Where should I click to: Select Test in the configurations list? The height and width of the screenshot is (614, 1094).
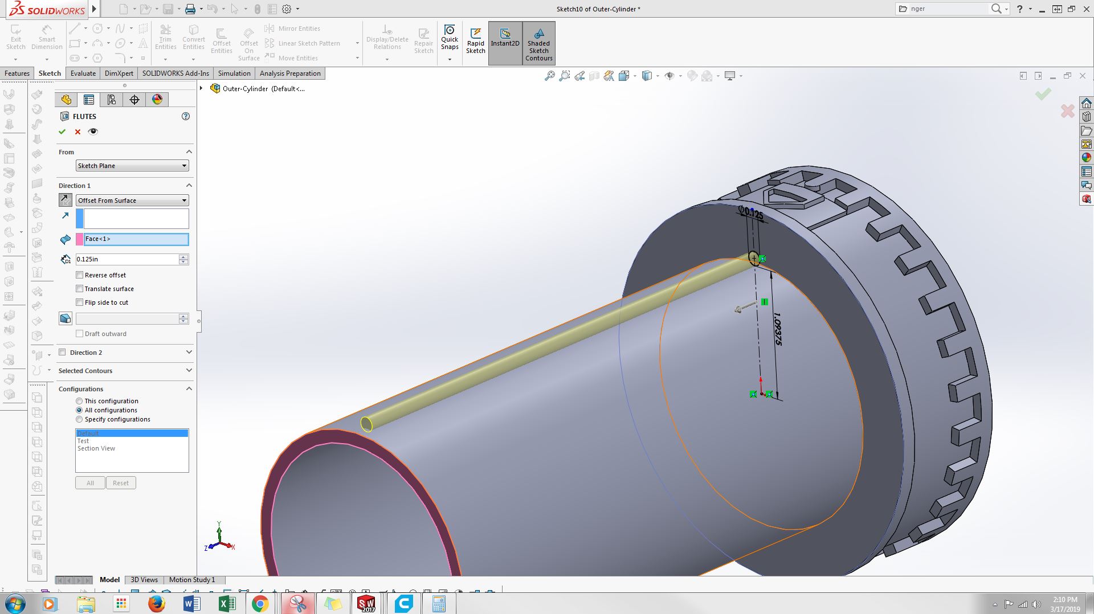pos(83,441)
